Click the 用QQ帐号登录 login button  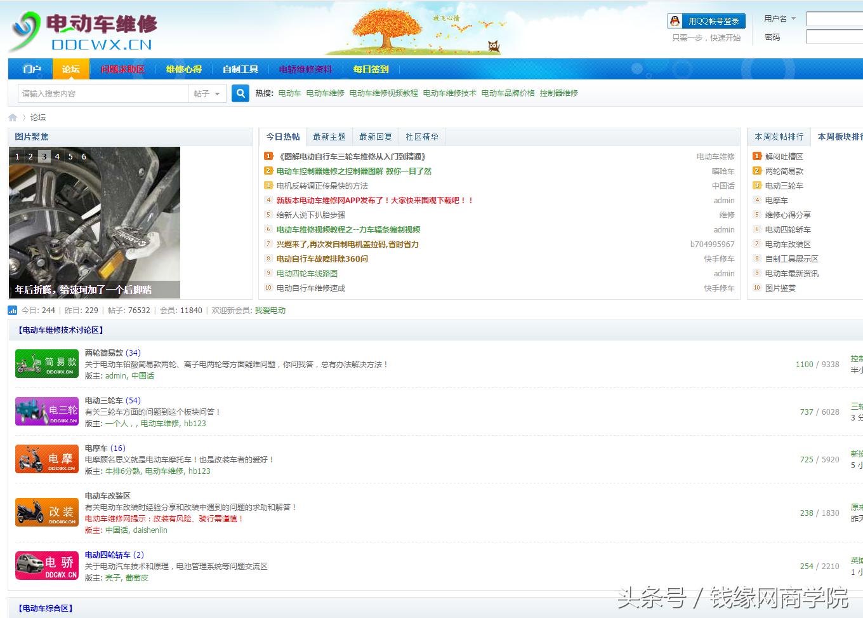[704, 20]
